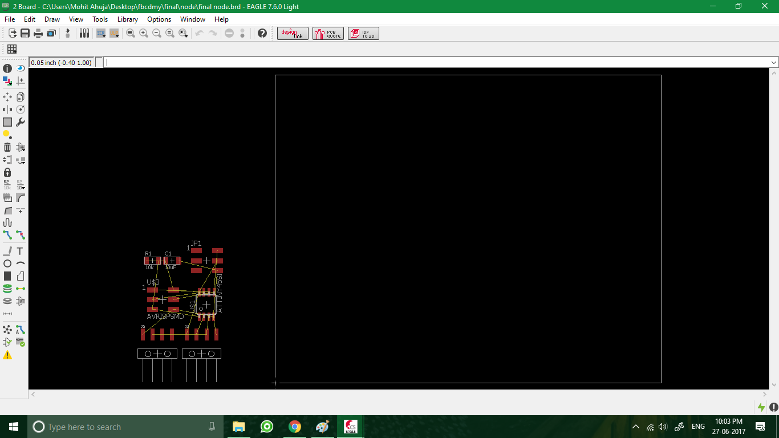Select the Mark tool
The image size is (779, 438).
[x=21, y=81]
